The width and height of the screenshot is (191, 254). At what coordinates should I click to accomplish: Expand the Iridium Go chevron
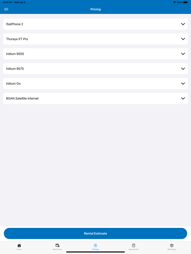pos(183,84)
